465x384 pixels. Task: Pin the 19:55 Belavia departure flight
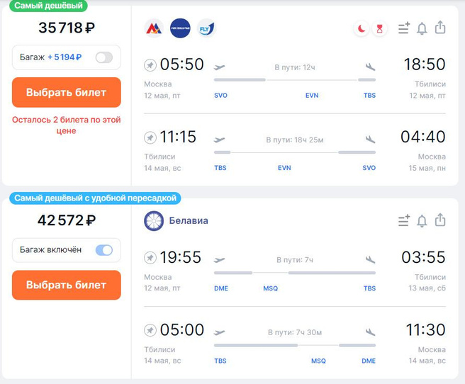tap(150, 258)
